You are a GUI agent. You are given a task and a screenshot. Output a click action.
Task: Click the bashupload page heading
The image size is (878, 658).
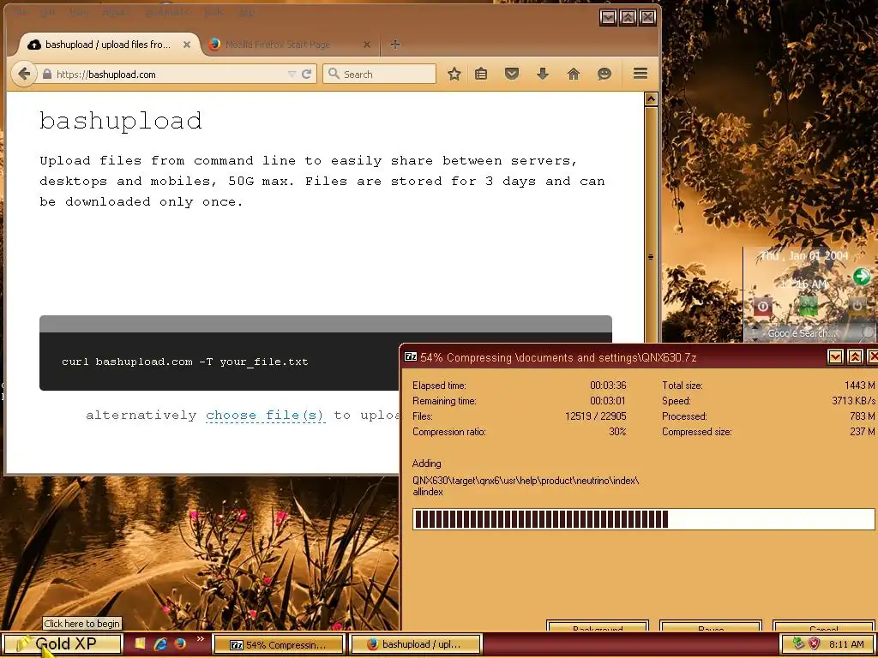point(121,121)
